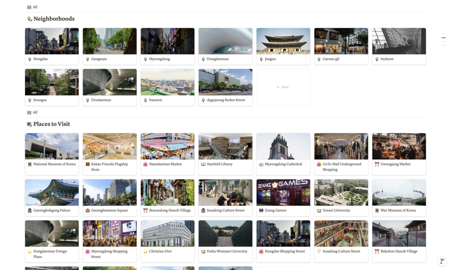Screen dimensions: 451x270
Task: Click the shopping bags icon by GoTo Mall
Action: point(319,164)
